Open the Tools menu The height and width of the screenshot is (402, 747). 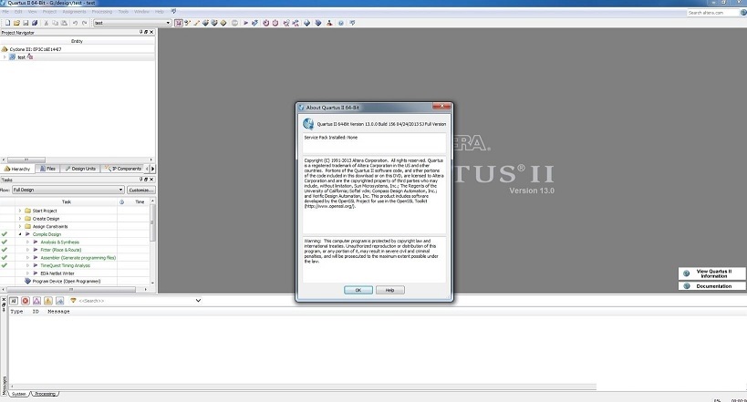[123, 12]
